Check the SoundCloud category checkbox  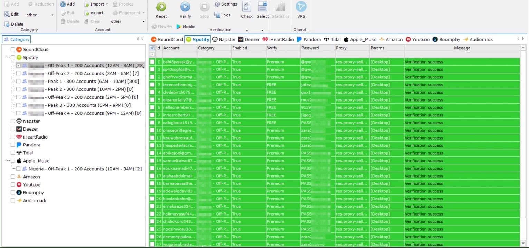click(x=13, y=50)
